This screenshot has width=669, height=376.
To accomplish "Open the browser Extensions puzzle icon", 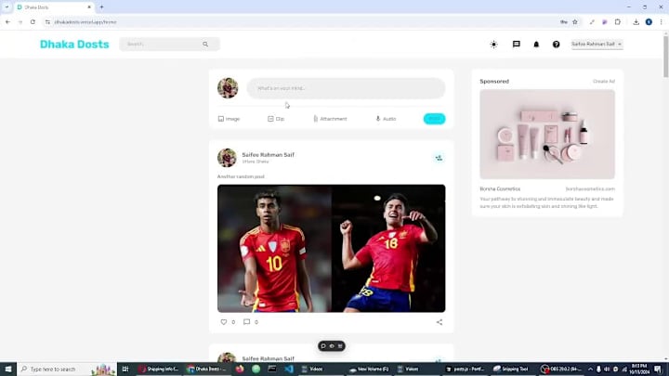I will [x=617, y=21].
